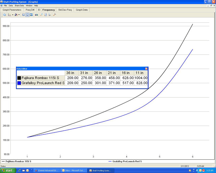Click the 3/1/2013 date in status bar
This screenshot has width=216, height=173.
pos(185,166)
